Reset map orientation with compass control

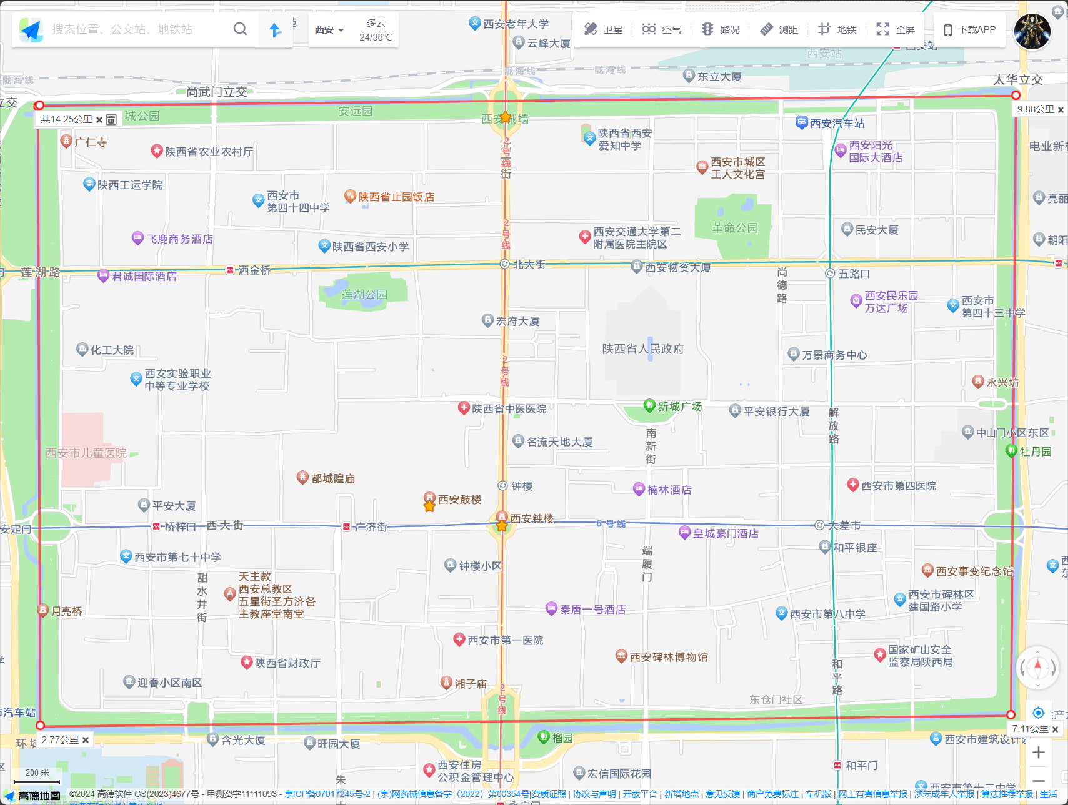coord(1037,667)
